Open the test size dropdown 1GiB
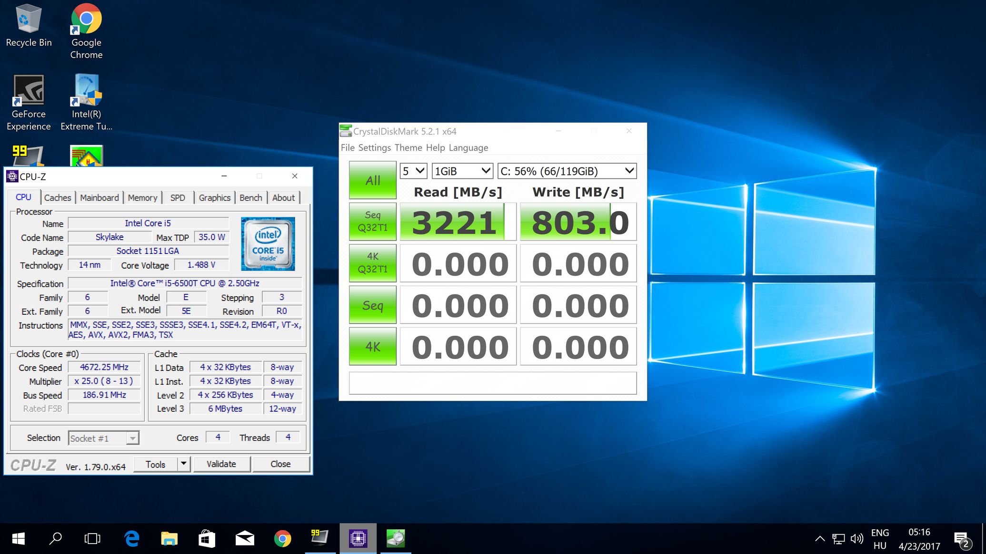This screenshot has height=554, width=986. (x=462, y=171)
